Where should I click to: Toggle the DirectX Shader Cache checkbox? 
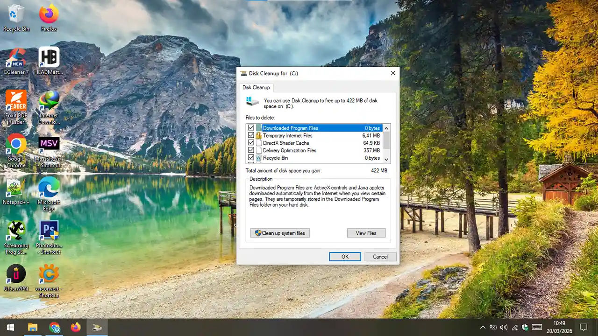[251, 143]
